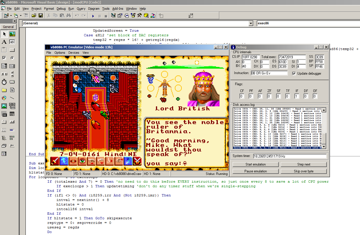Start the VB project with Run icon
360x235 pixels.
(x=93, y=16)
